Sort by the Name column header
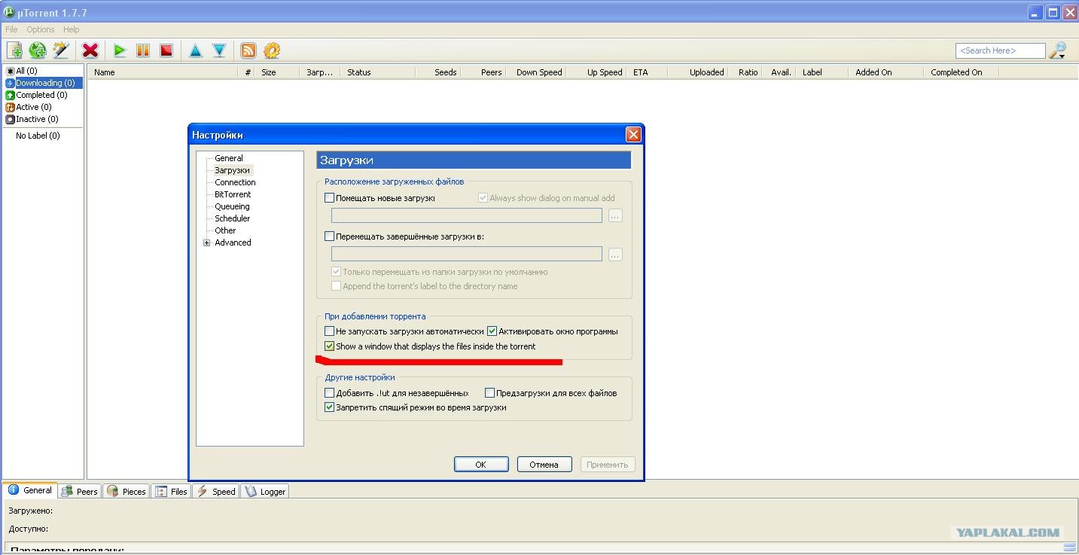This screenshot has width=1079, height=555. point(164,72)
